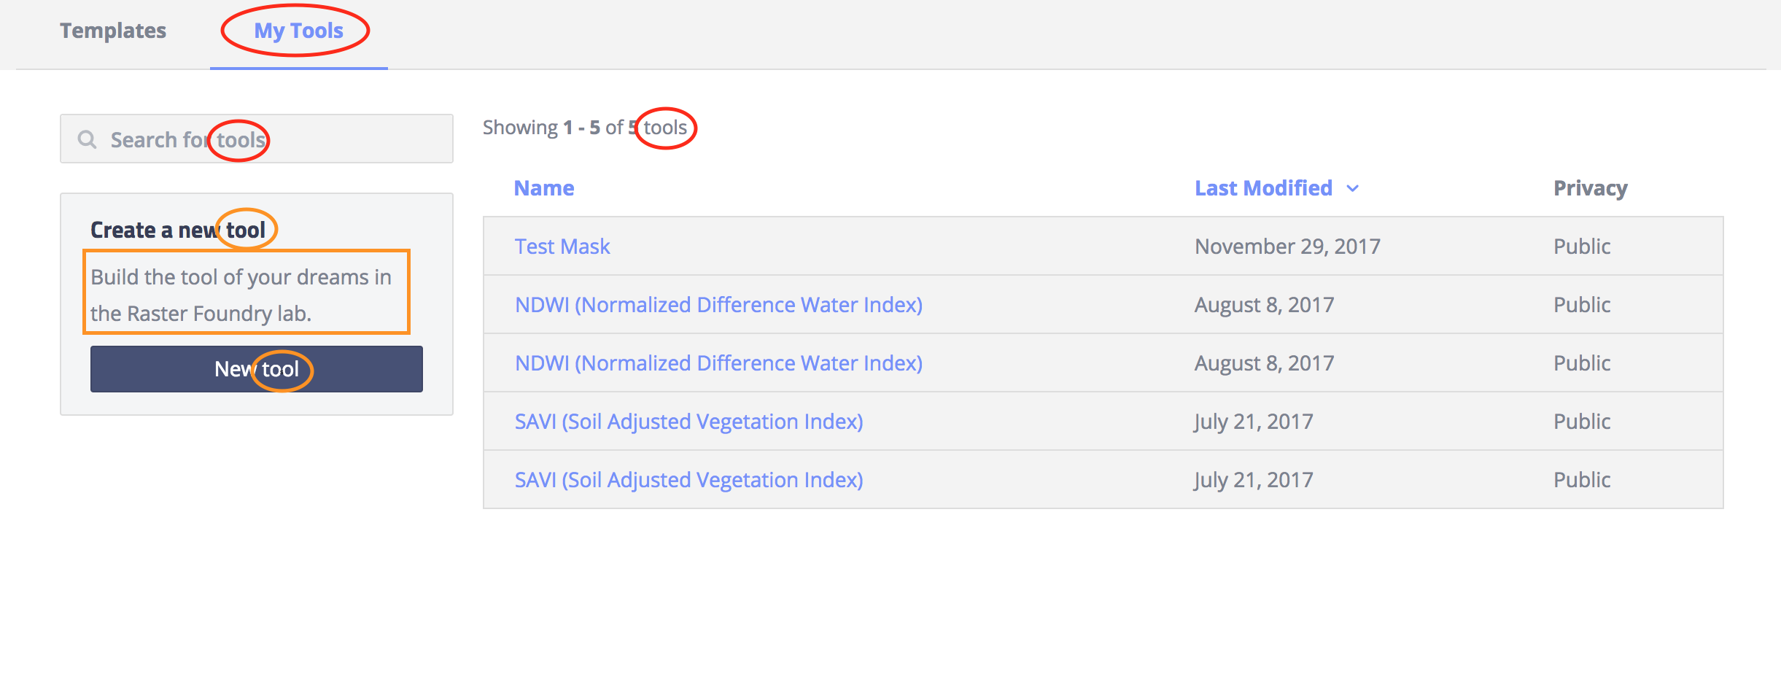Image resolution: width=1781 pixels, height=690 pixels.
Task: Click the Public label beside Test Mask
Action: click(1580, 246)
